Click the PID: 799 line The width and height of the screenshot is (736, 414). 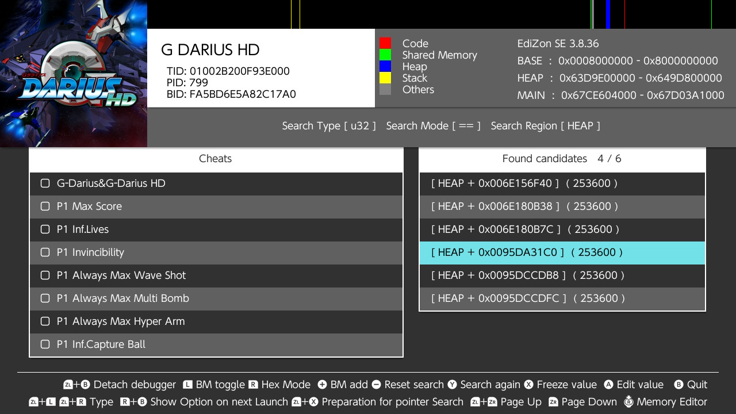pyautogui.click(x=187, y=83)
